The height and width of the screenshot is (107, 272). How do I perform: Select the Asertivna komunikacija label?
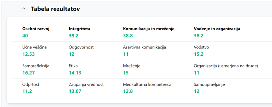[x=145, y=47]
